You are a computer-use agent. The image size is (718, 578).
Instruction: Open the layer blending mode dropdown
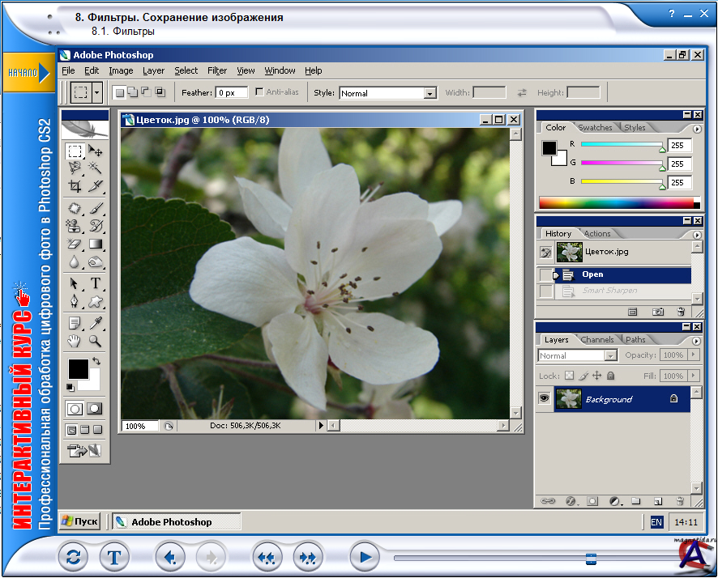point(611,355)
